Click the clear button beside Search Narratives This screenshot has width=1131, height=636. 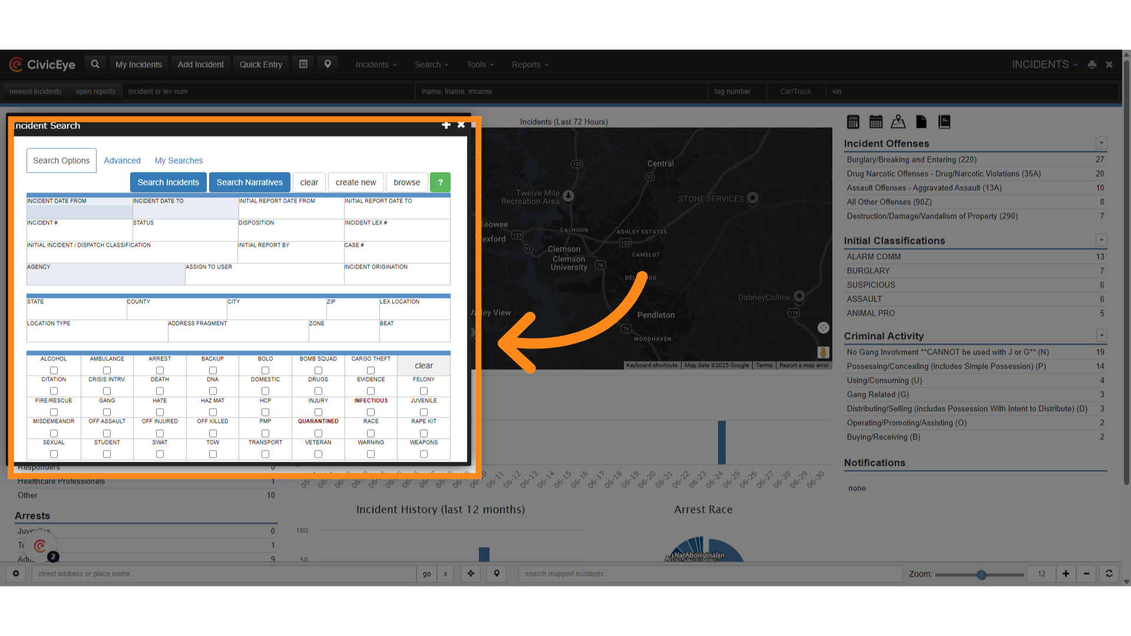tap(309, 183)
